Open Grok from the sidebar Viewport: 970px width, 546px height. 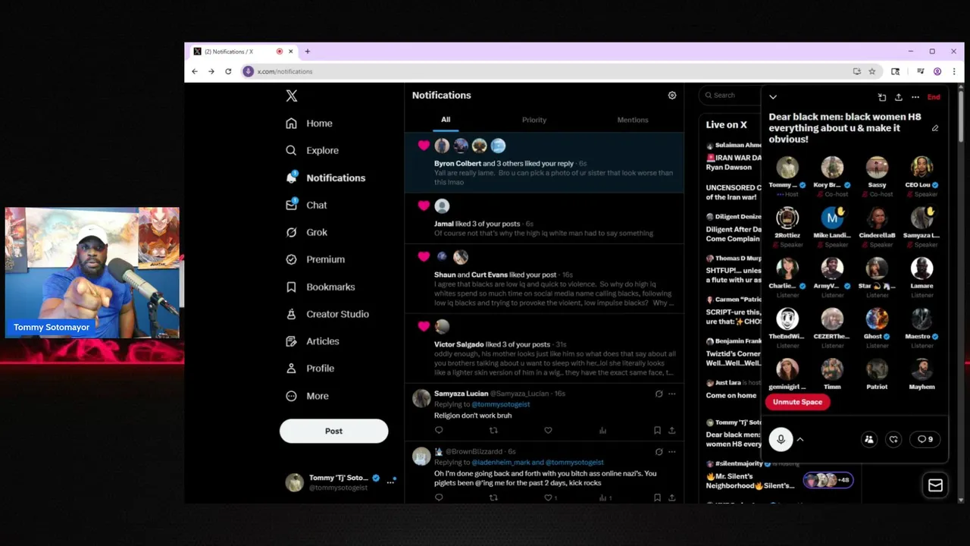307,232
